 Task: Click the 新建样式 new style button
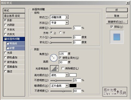point(117,22)
